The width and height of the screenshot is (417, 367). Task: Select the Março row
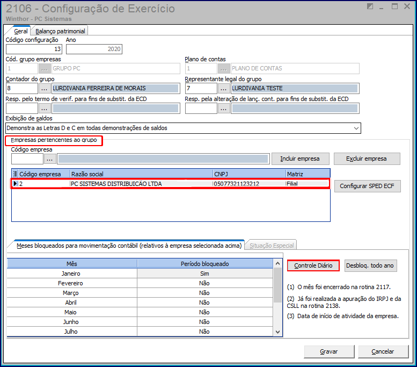coord(140,293)
